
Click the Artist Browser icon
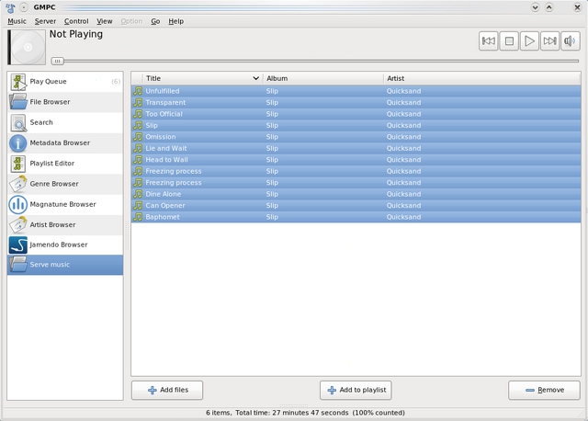pyautogui.click(x=18, y=225)
